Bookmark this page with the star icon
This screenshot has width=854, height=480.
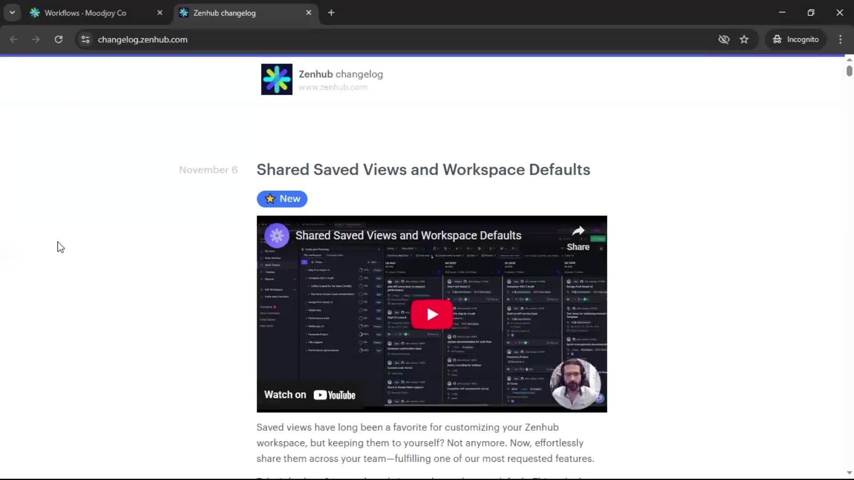pos(744,39)
